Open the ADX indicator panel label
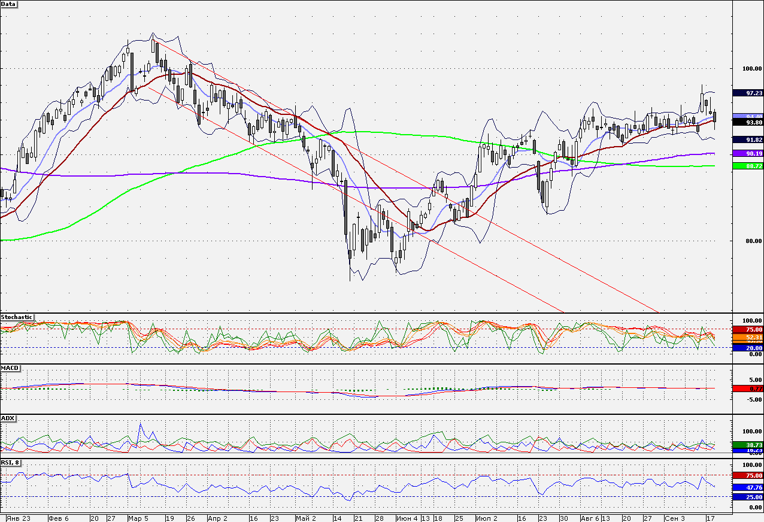The width and height of the screenshot is (764, 522). [8, 418]
